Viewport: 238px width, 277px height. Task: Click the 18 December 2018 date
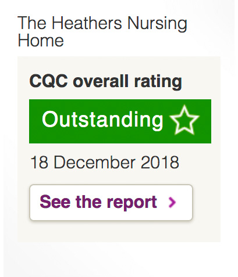pyautogui.click(x=105, y=163)
